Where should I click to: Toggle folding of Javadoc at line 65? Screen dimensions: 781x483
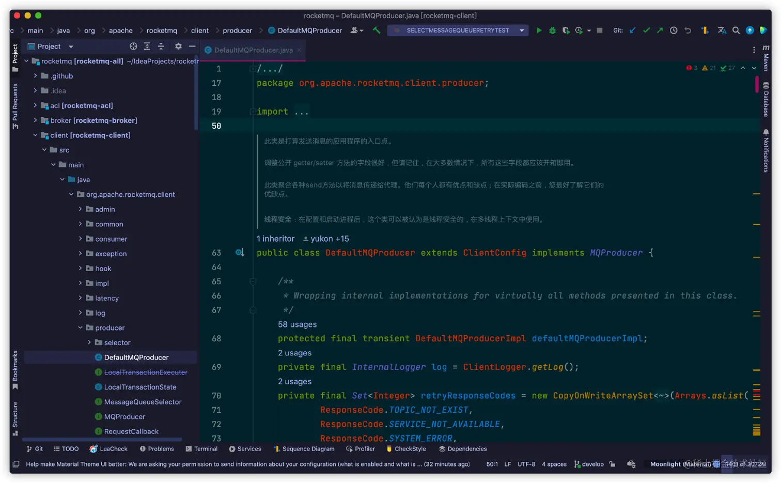[253, 282]
